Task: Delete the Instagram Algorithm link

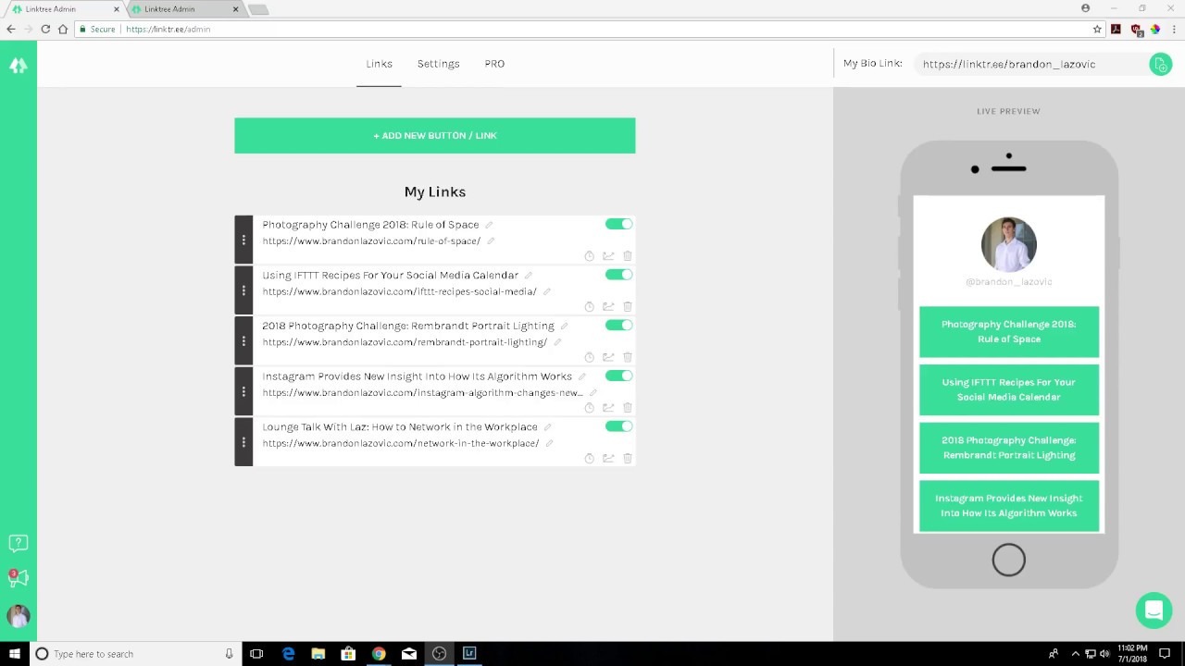Action: (x=628, y=408)
